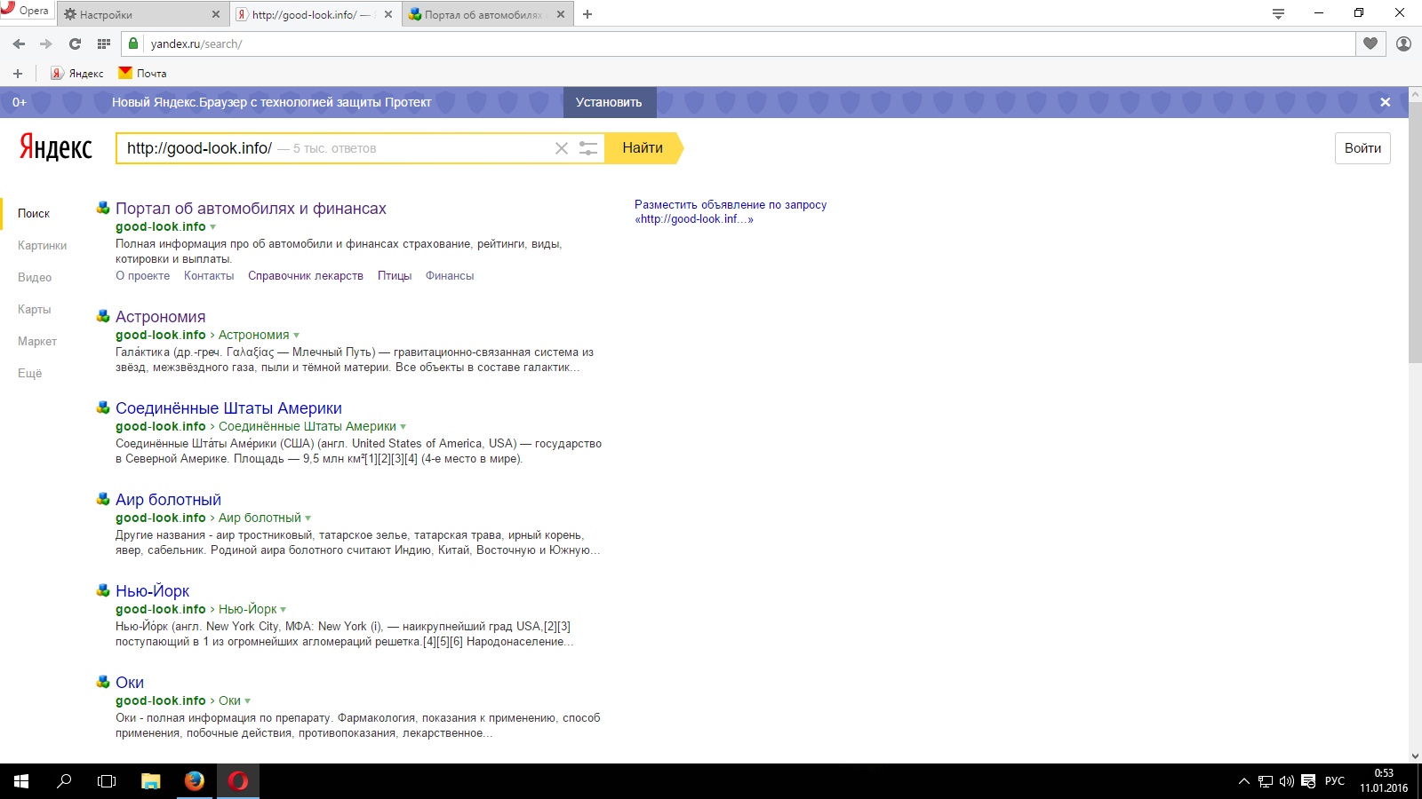
Task: Expand dropdown arrow next to first good-look.info
Action: click(212, 227)
